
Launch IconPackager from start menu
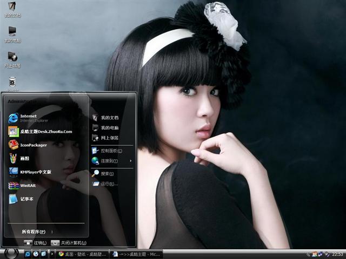pos(28,145)
